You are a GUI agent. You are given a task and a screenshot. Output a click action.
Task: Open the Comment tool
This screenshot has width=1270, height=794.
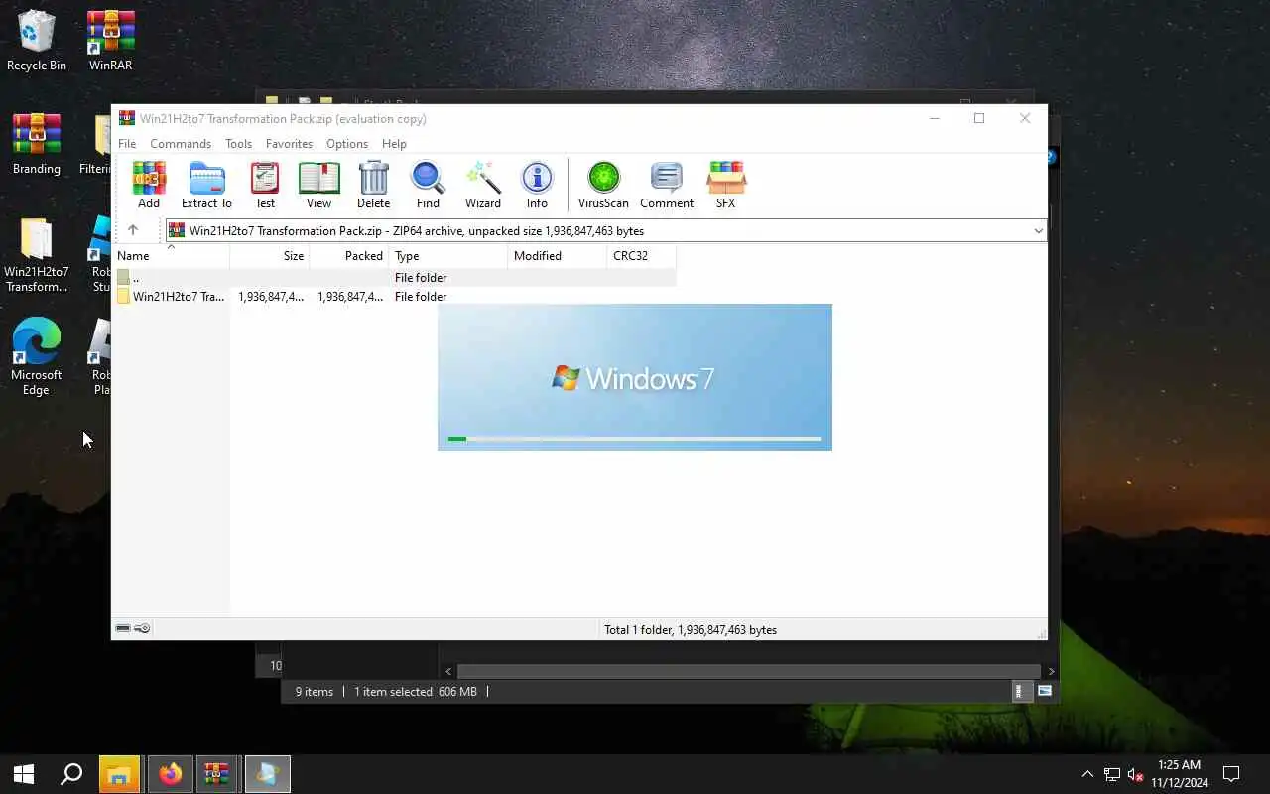click(x=667, y=186)
